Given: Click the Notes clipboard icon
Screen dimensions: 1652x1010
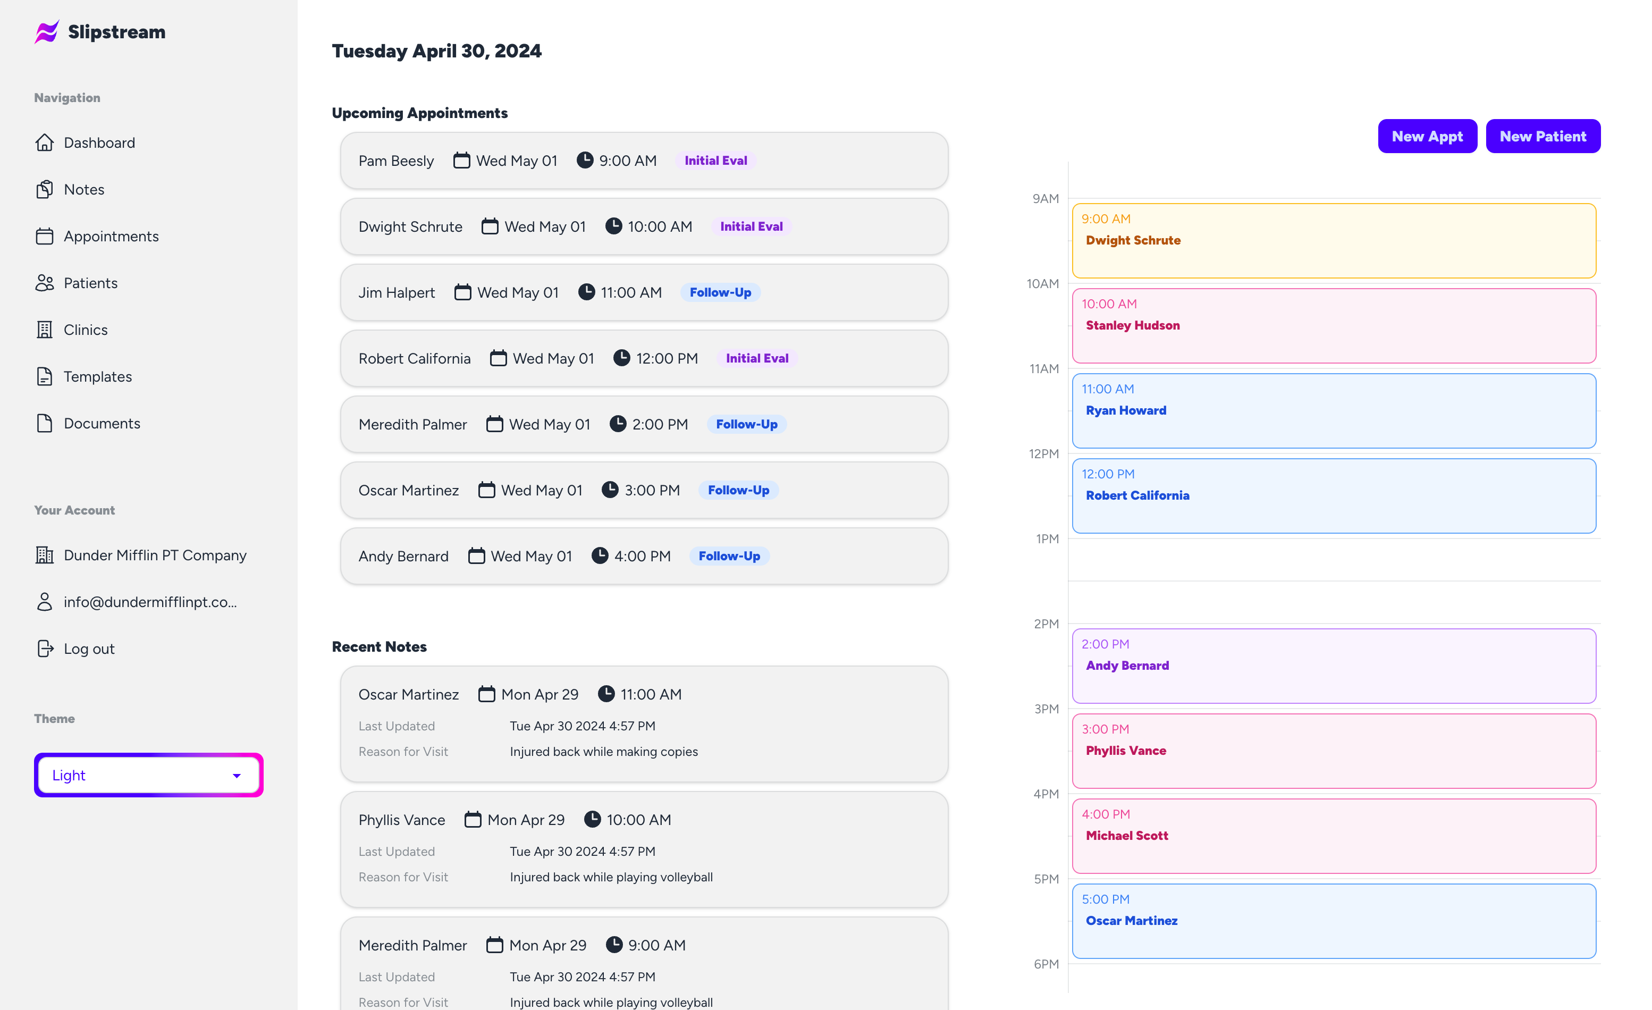Looking at the screenshot, I should 44,189.
